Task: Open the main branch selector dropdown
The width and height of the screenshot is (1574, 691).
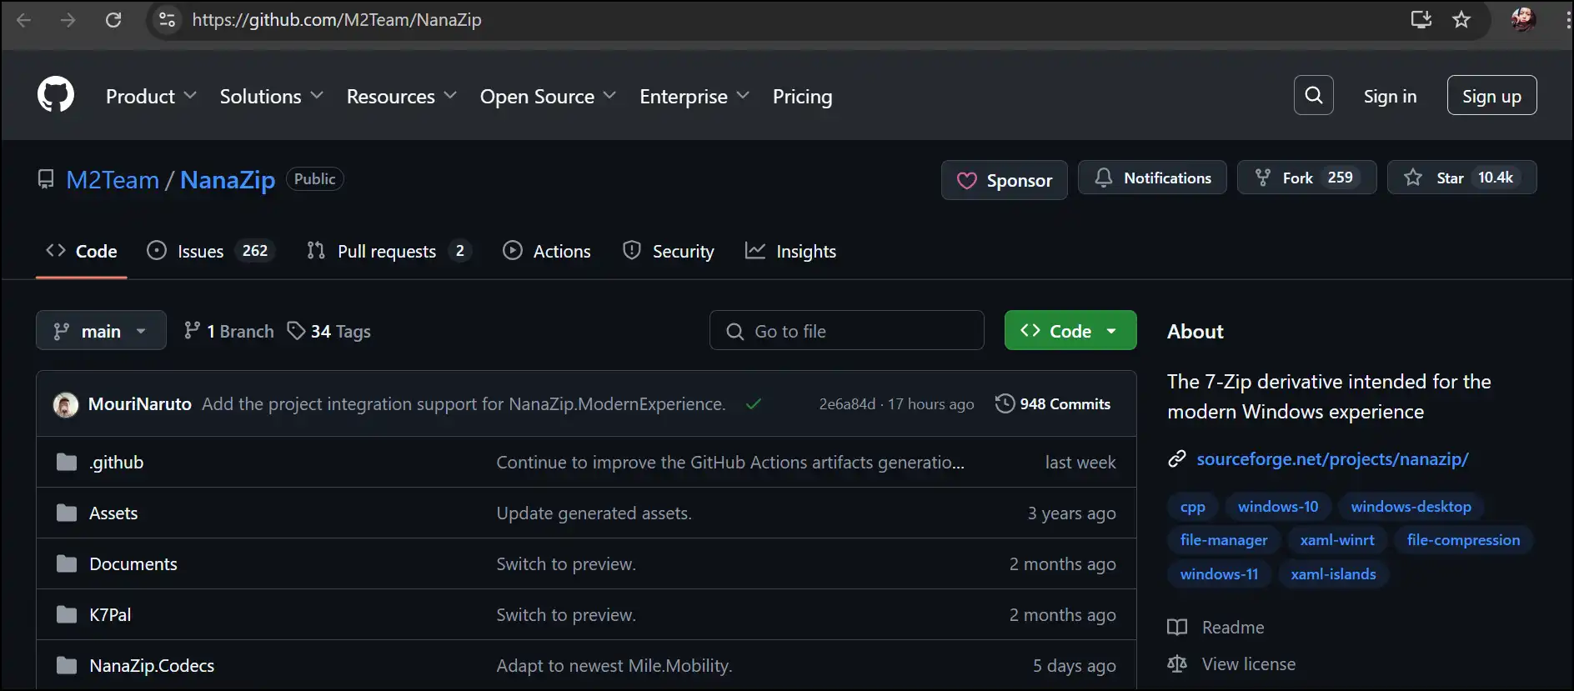Action: (101, 330)
